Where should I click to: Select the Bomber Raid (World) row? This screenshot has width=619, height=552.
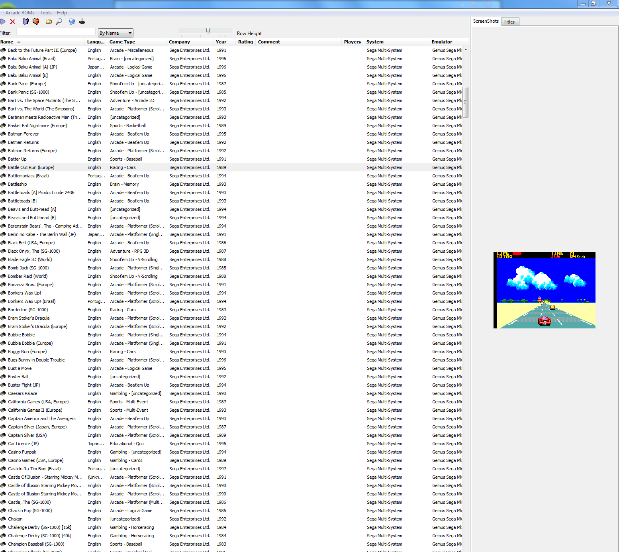pos(231,276)
